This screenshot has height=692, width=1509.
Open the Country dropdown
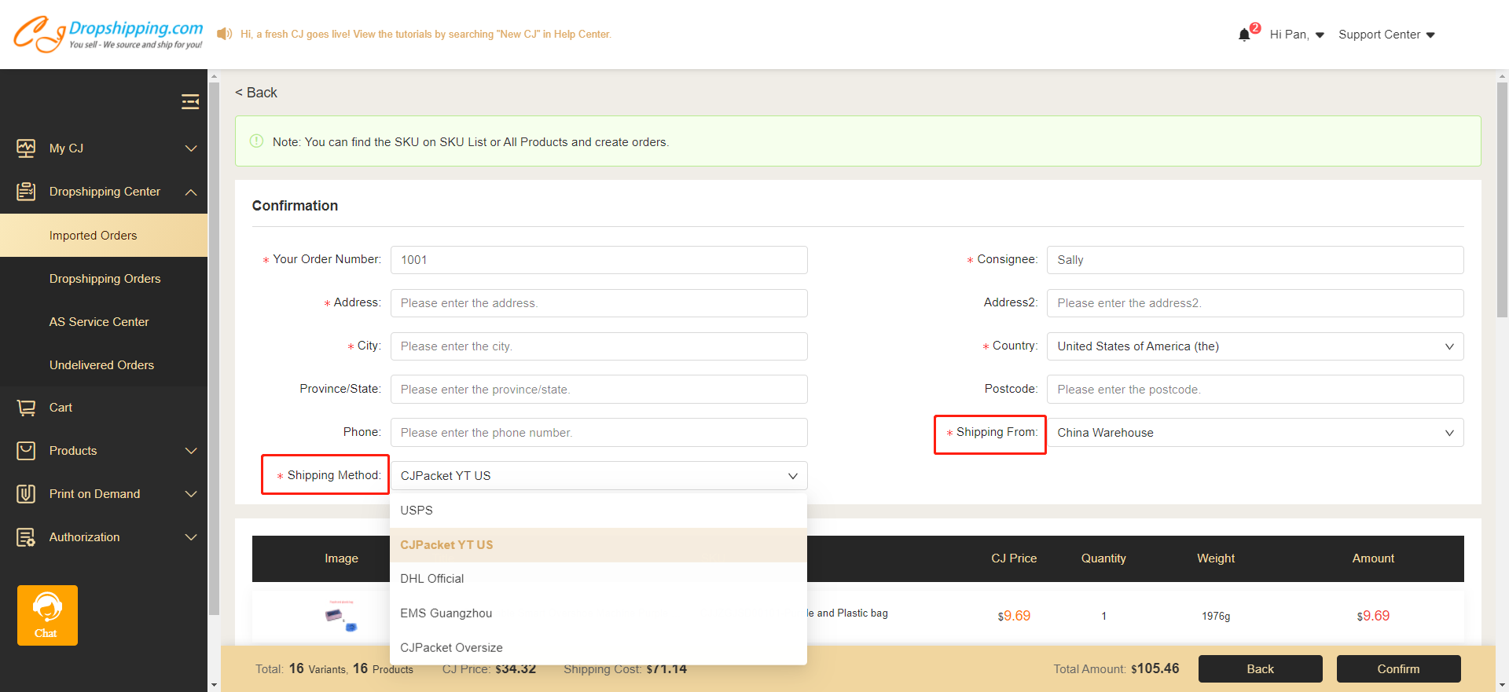click(x=1254, y=346)
